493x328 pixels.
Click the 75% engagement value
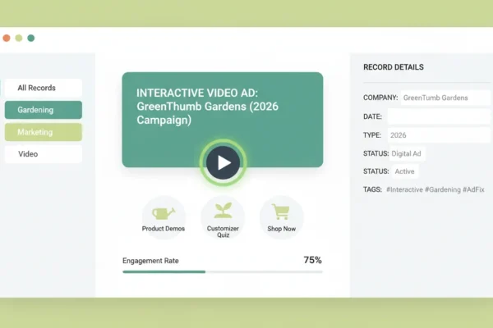312,260
